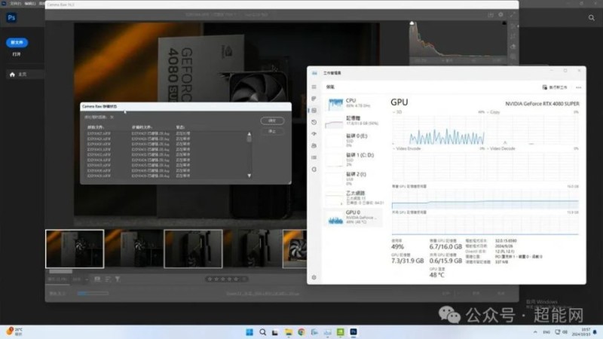Set one-star rating in Camera Raw
Screen dimensions: 603x339
pos(210,279)
